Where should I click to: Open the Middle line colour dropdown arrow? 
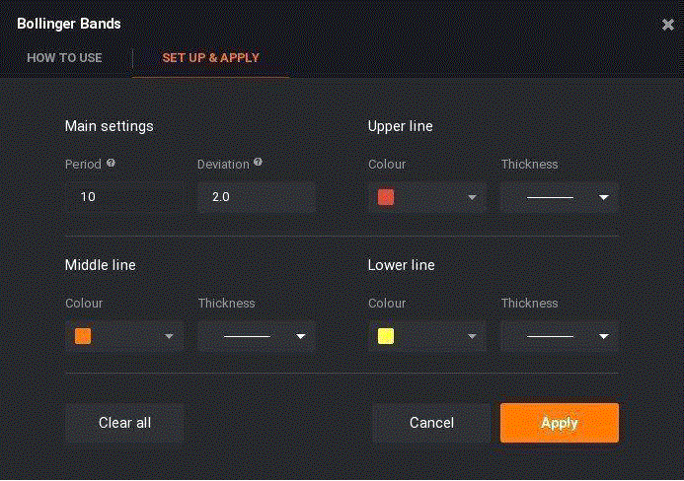tap(169, 336)
